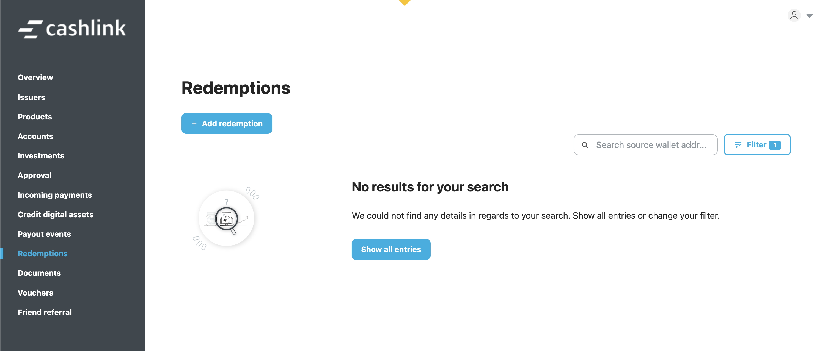
Task: Click the user profile avatar icon
Action: click(794, 15)
